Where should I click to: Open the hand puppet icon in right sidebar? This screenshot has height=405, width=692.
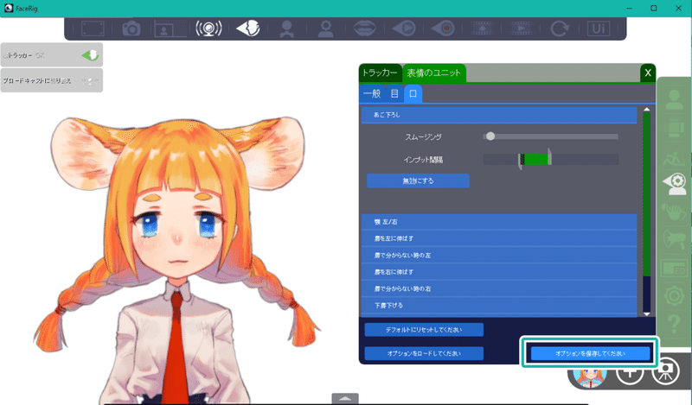tap(674, 212)
